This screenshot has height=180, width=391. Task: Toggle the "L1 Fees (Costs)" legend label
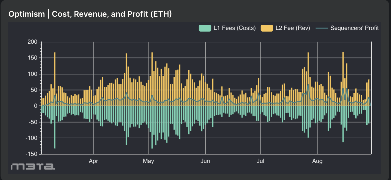click(x=235, y=28)
